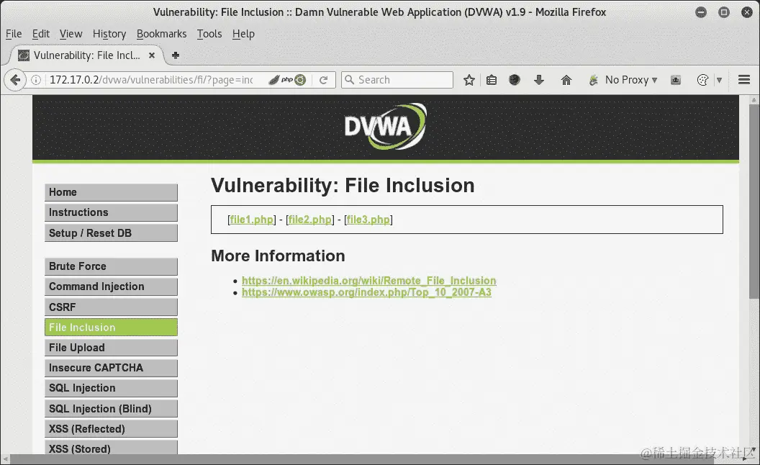
Task: Open the File Upload page
Action: [x=111, y=348]
